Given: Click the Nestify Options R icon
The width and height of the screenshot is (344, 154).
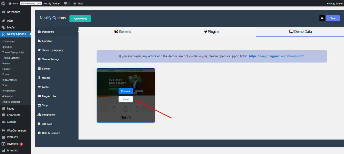Looking at the screenshot, I should [3, 34].
